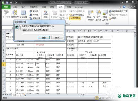Screen dimensions: 138x101
Task: Open the 信息检索 research tool
Action: (15, 14)
